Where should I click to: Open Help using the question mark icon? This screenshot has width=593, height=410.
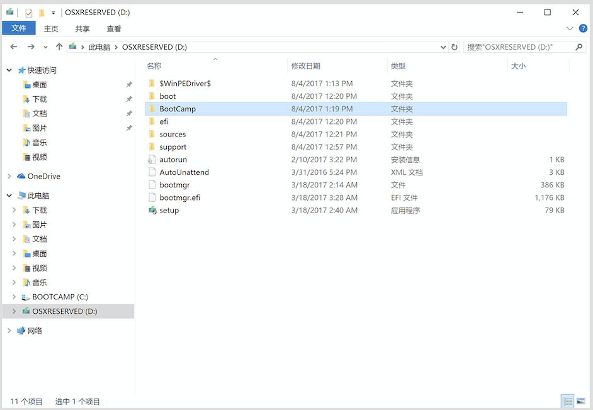[584, 28]
